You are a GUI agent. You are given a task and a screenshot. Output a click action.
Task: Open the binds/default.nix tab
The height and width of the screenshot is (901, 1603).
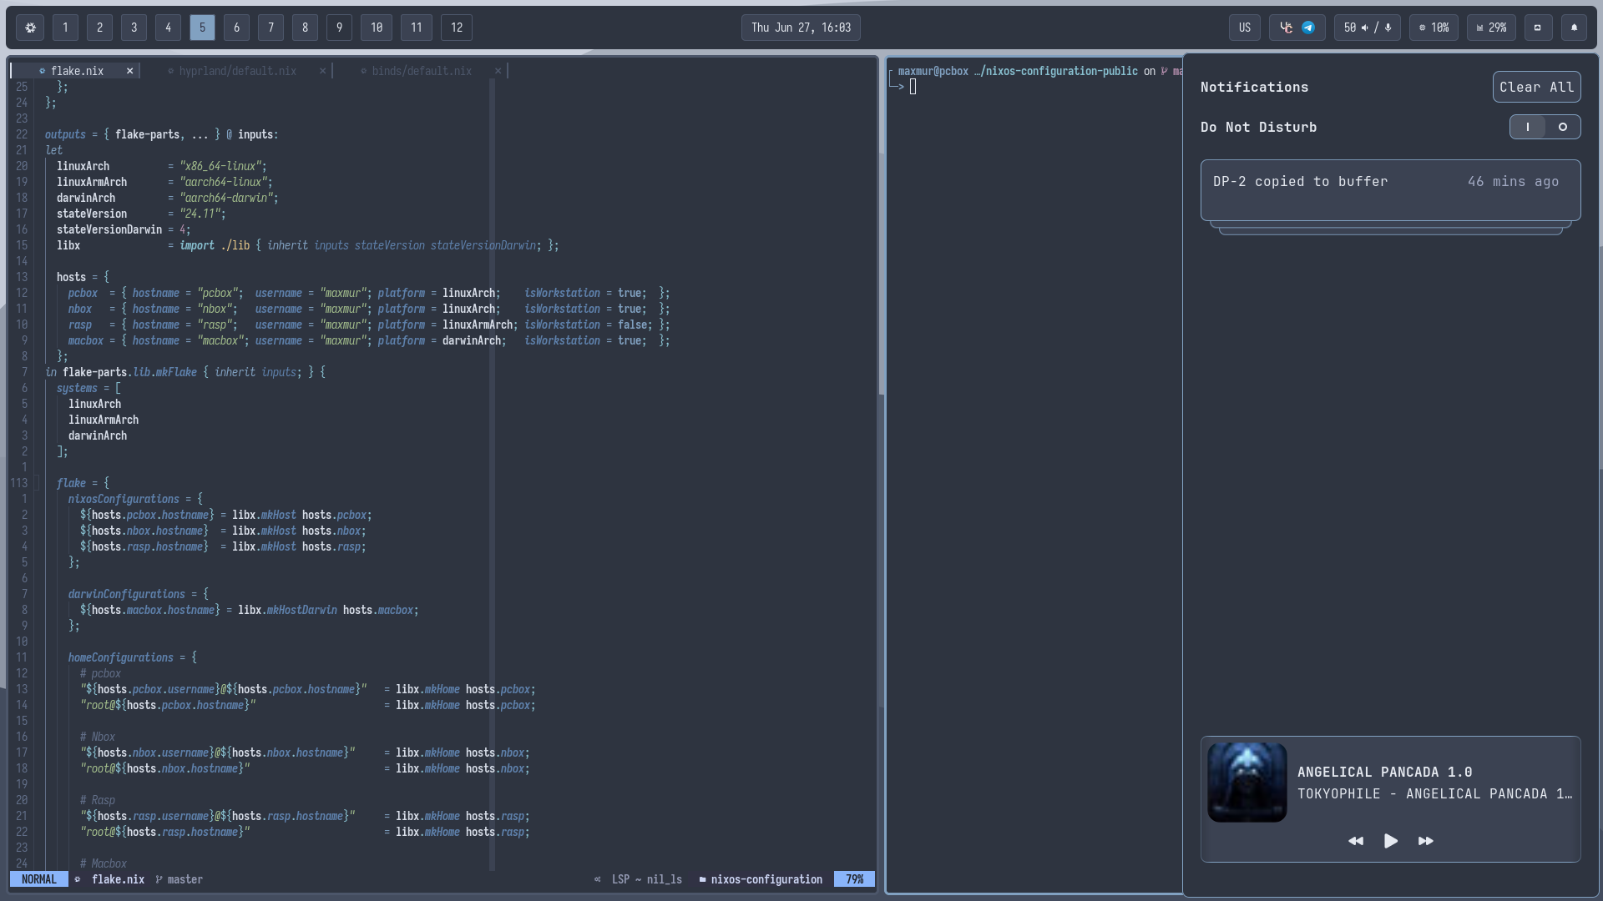tap(422, 71)
